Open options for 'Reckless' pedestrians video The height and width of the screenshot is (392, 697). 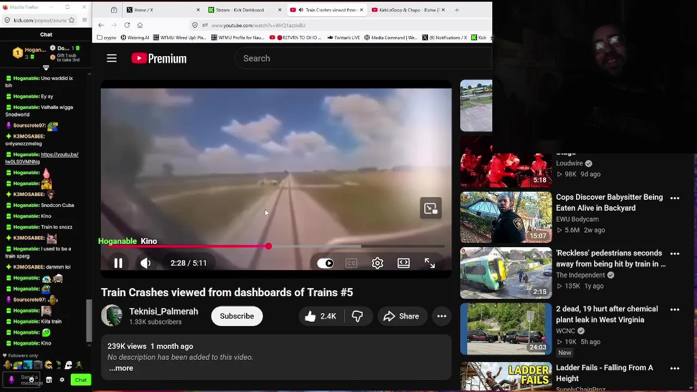tap(675, 254)
